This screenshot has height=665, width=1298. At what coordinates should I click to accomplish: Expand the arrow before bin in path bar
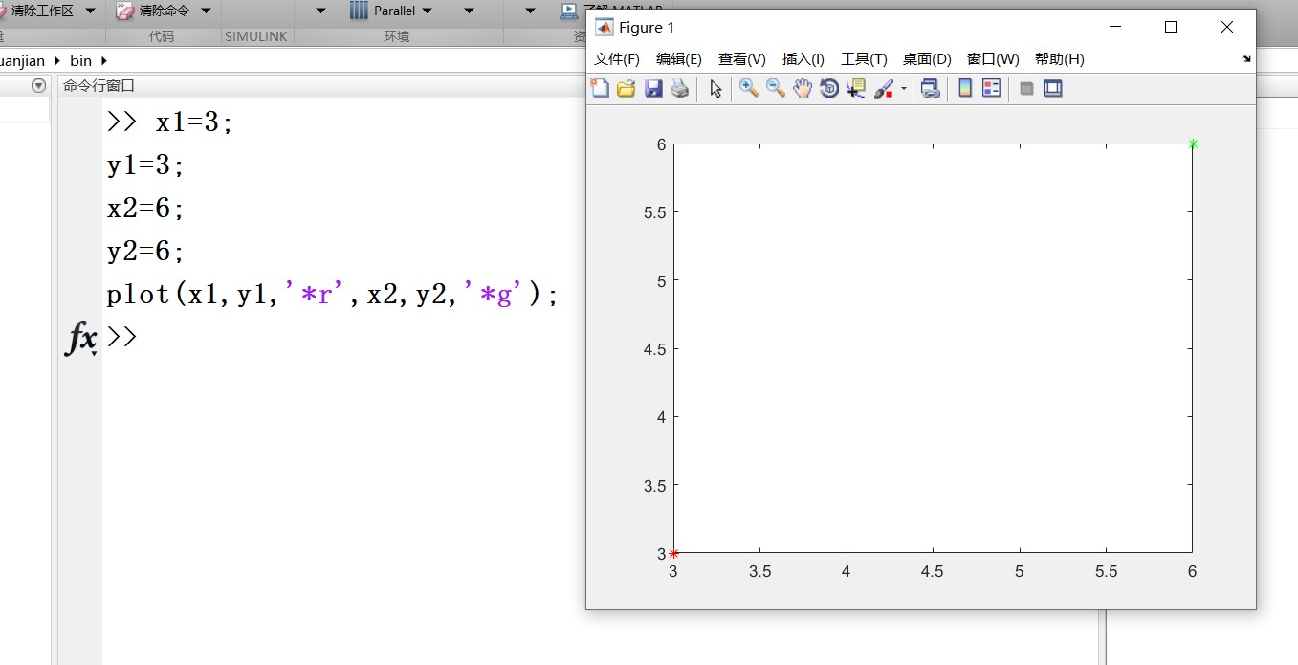(57, 61)
